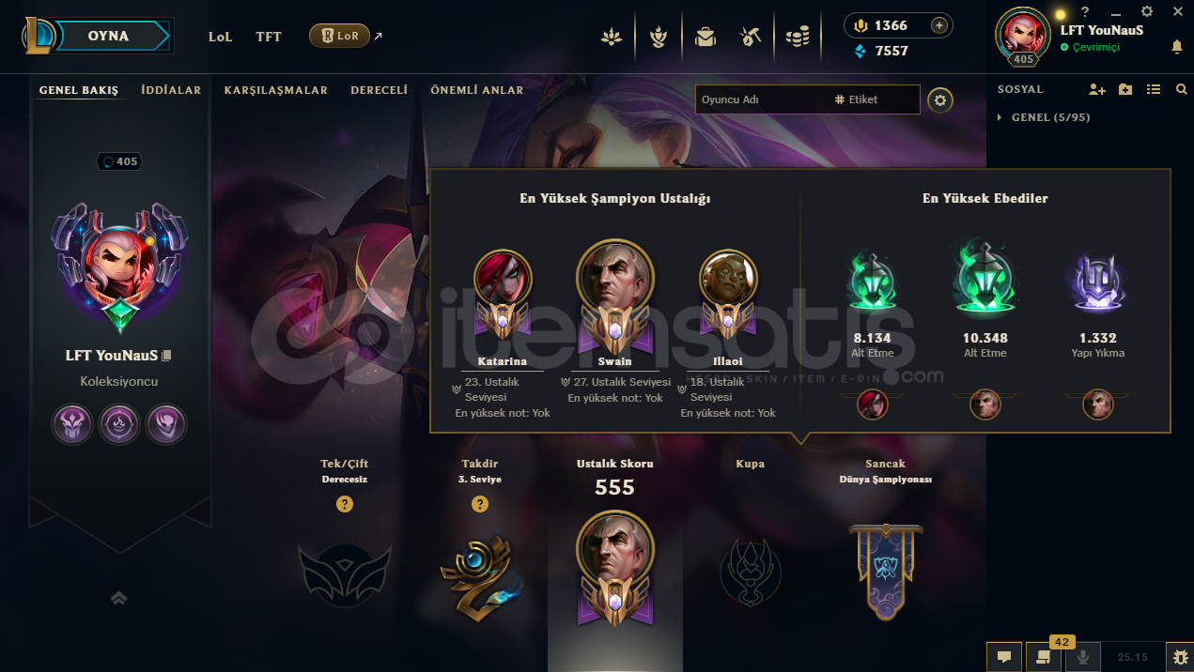
Task: Switch to the İDDİALAR tab
Action: coord(171,90)
